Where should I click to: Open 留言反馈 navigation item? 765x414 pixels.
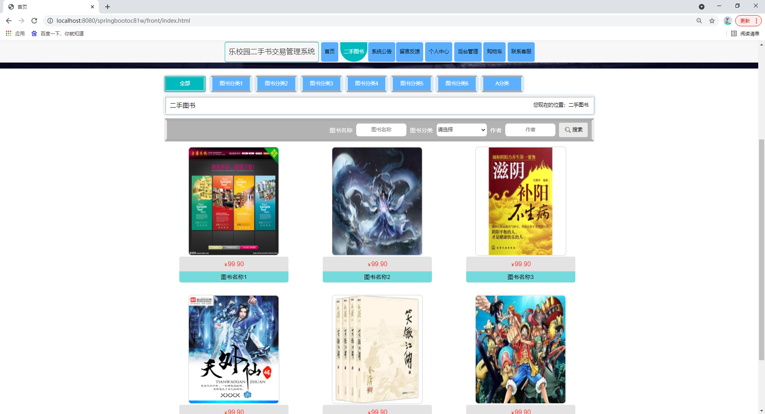pyautogui.click(x=410, y=52)
